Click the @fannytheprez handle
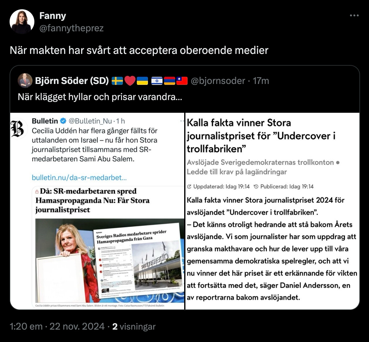 (x=72, y=28)
